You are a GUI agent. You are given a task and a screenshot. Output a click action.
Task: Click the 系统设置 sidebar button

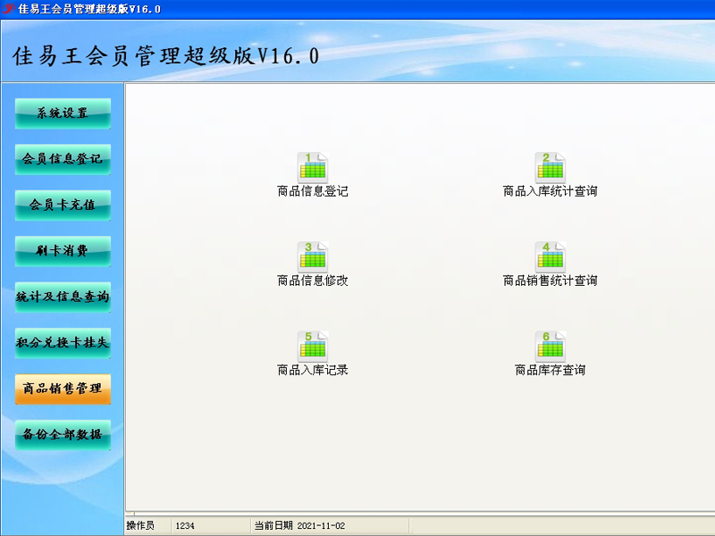[63, 113]
